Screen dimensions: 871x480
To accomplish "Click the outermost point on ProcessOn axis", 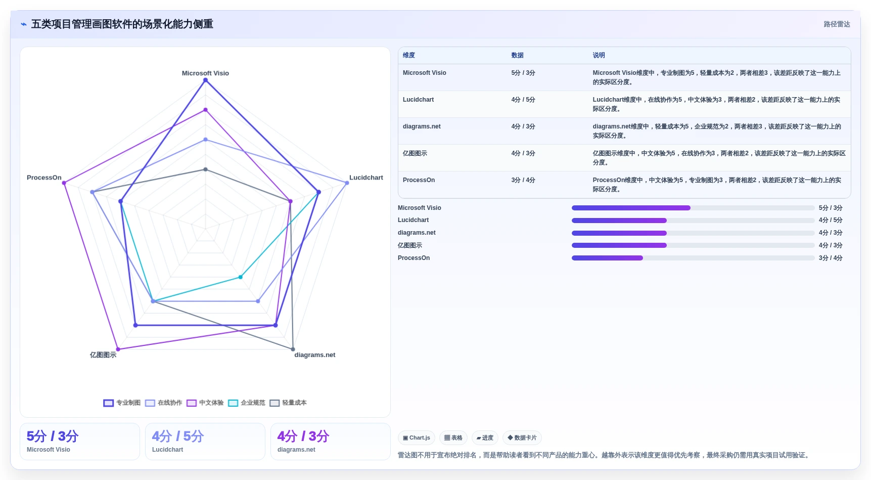I will click(64, 183).
